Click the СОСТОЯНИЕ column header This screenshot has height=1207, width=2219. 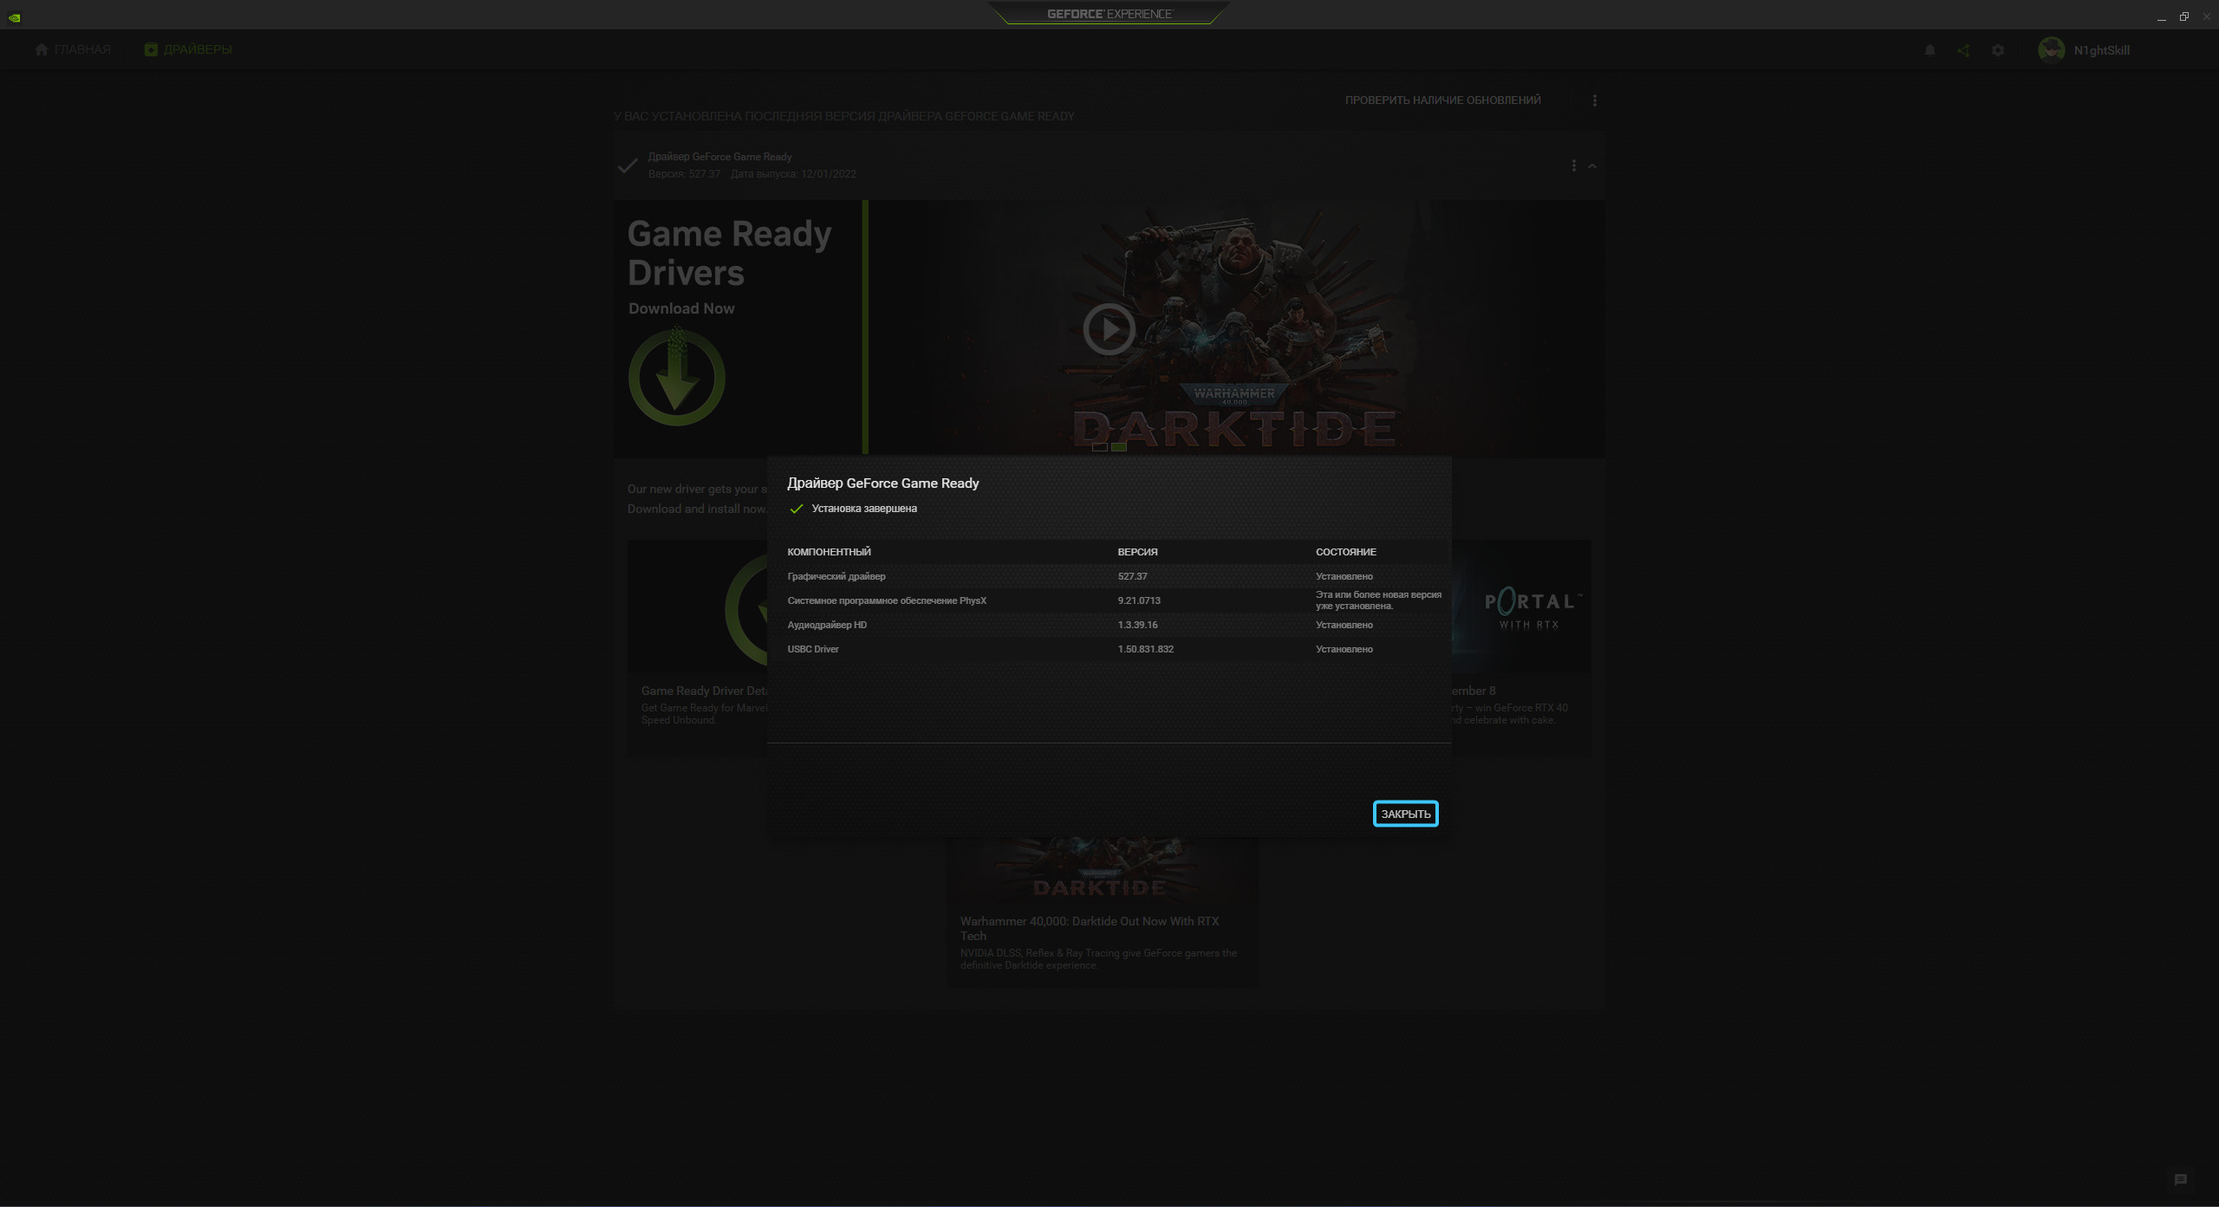pos(1345,552)
